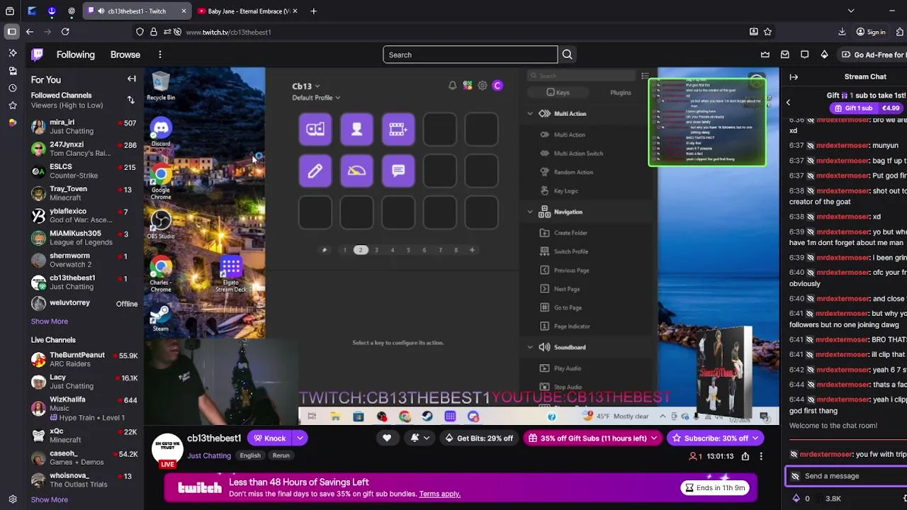Screen dimensions: 907x510
Task: Open the browser workspaces icon at top-left
Action: click(x=10, y=11)
